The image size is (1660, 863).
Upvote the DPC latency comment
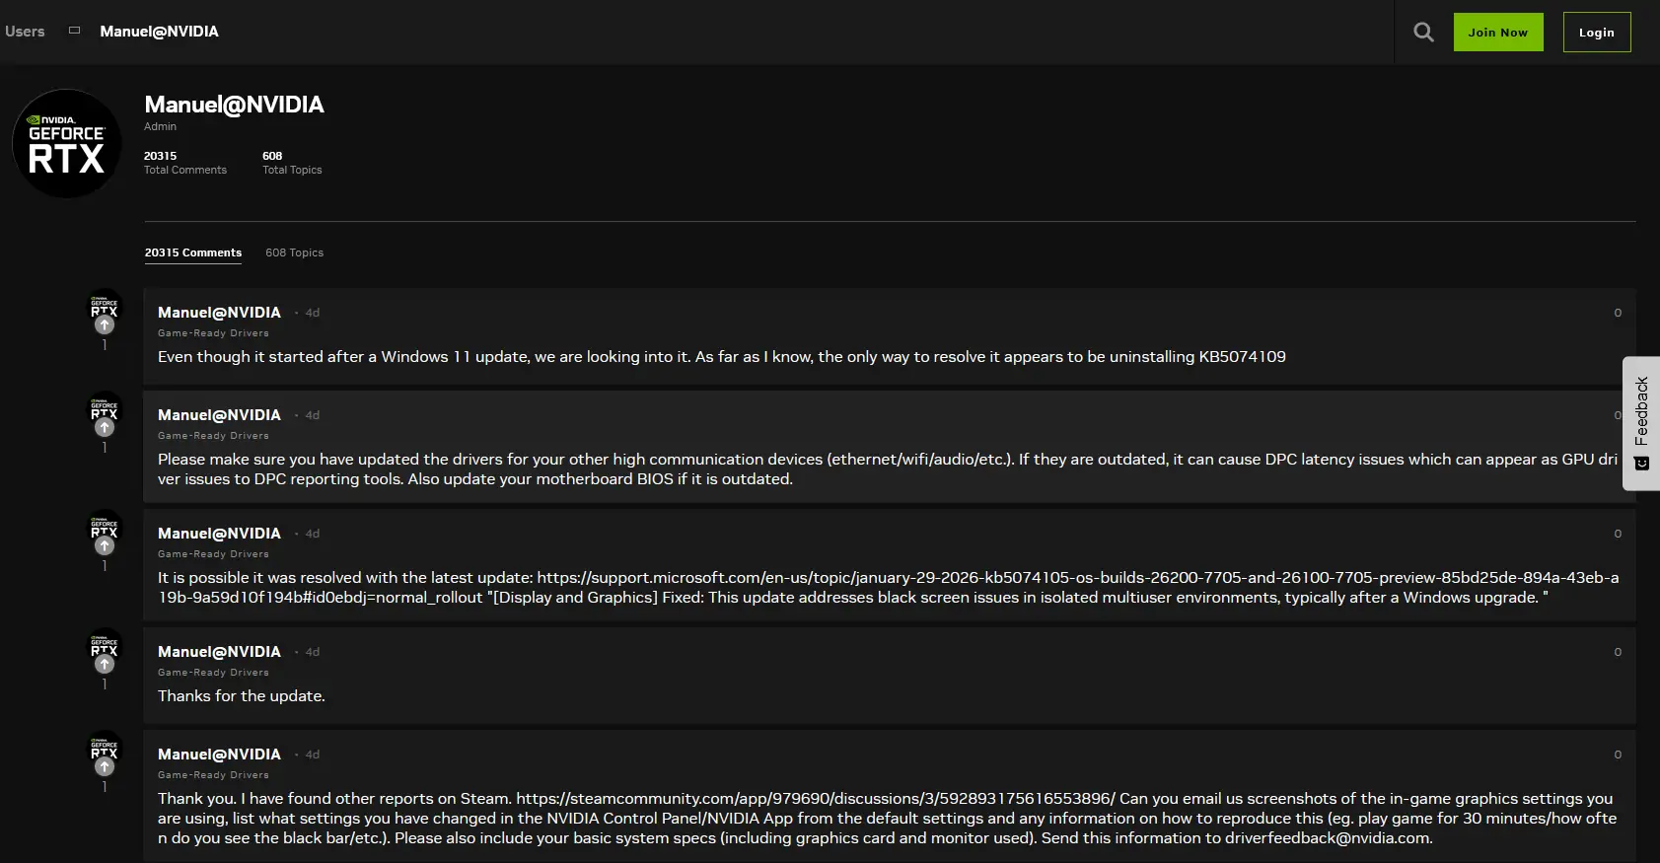[105, 428]
